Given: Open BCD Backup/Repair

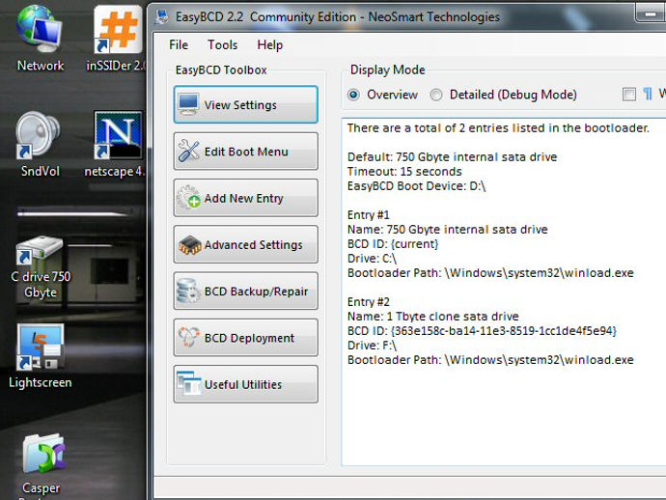Looking at the screenshot, I should (245, 291).
